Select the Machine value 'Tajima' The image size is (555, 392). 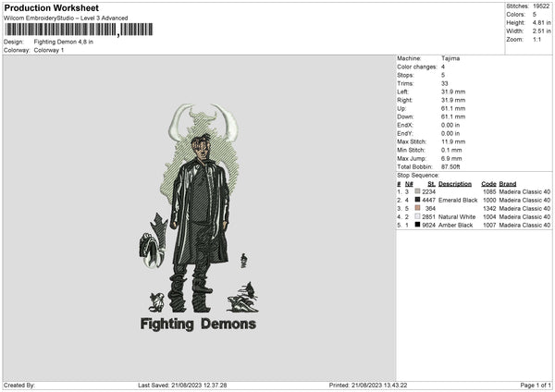coord(450,58)
